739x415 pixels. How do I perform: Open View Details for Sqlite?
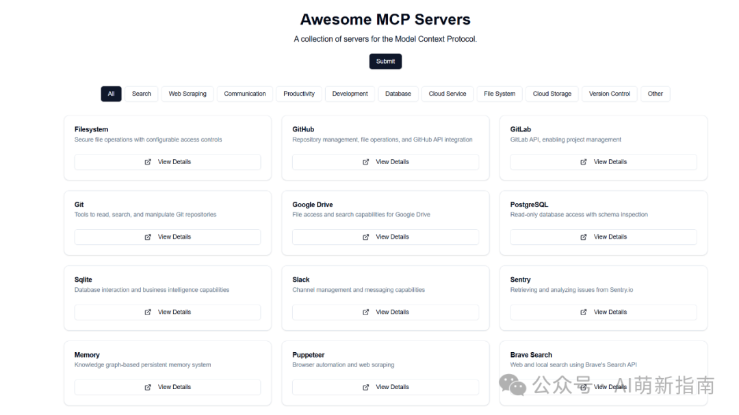pyautogui.click(x=168, y=312)
